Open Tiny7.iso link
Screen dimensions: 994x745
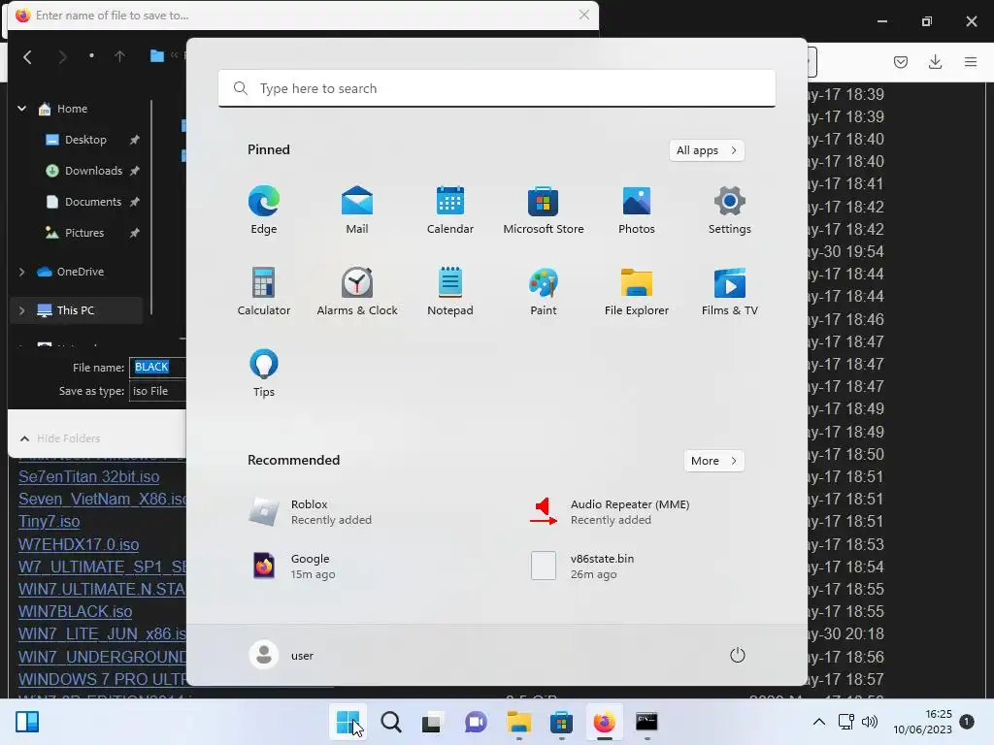click(x=49, y=521)
